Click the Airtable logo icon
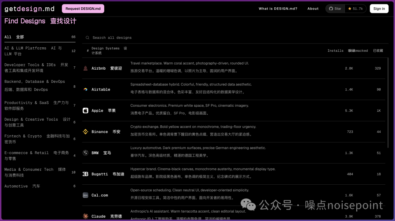Screen dimensions: 395x221 click(x=85, y=89)
